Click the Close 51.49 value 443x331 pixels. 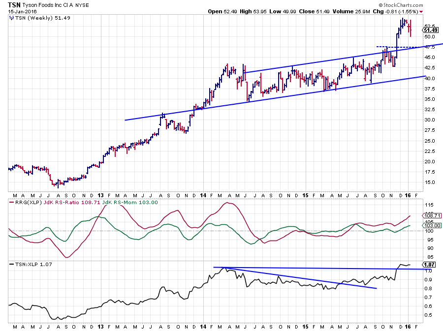[x=314, y=12]
